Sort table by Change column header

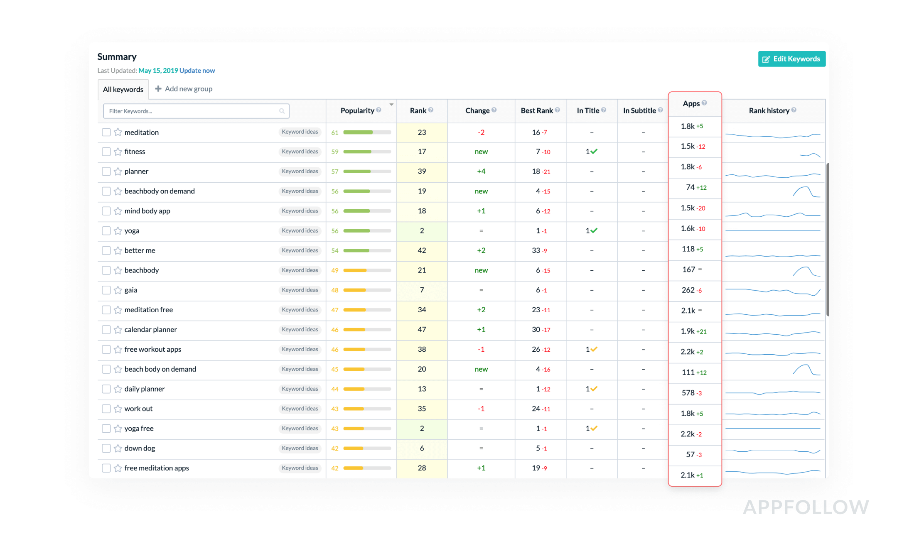[477, 110]
